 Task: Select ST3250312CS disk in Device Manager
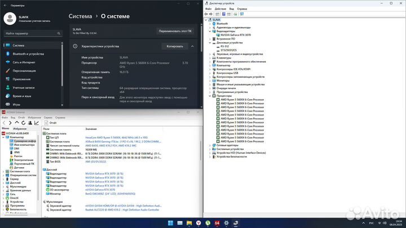pos(228,50)
